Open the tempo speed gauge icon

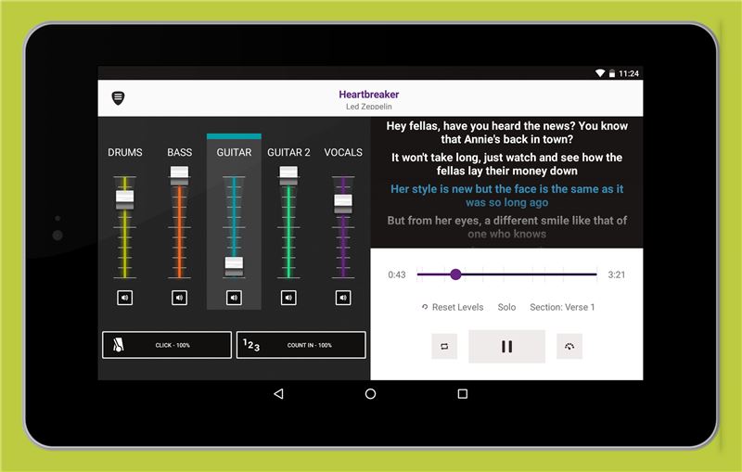(x=569, y=346)
